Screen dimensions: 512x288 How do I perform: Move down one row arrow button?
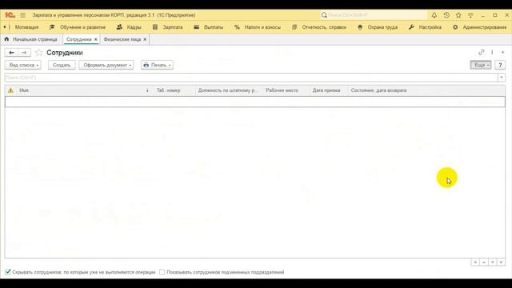point(493,262)
